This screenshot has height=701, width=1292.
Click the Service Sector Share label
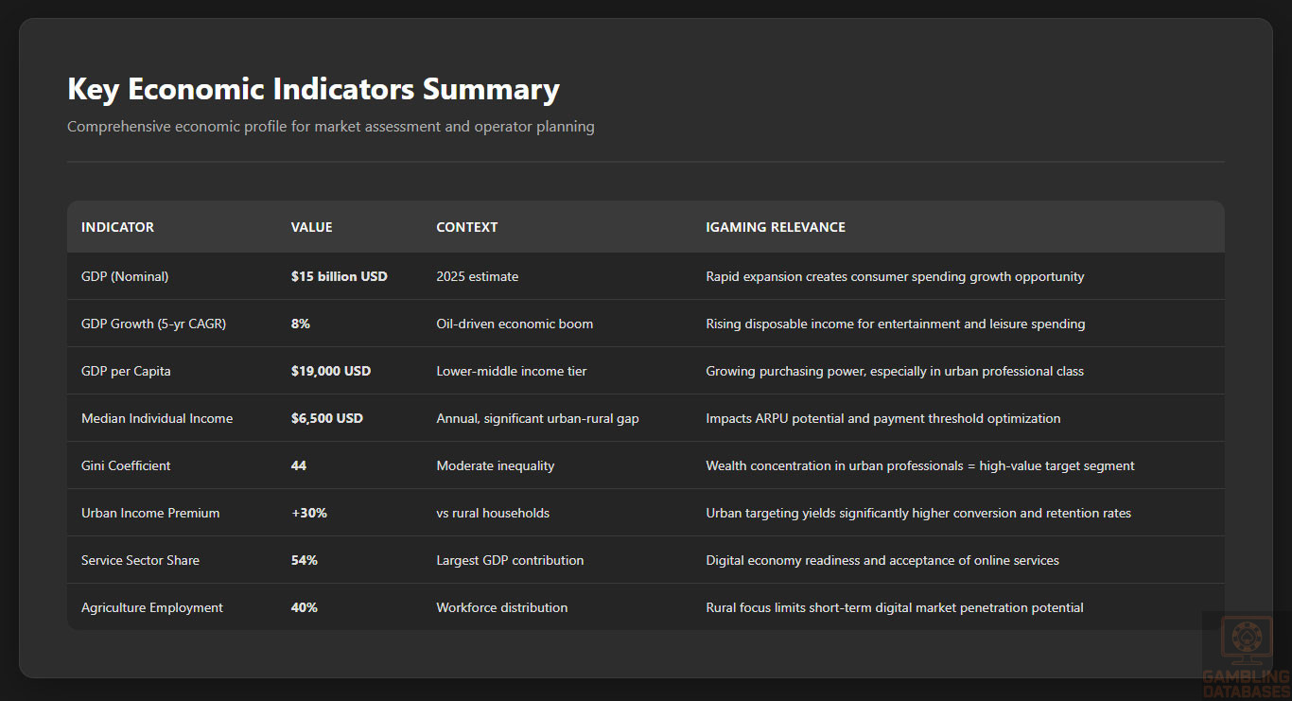[x=140, y=561]
